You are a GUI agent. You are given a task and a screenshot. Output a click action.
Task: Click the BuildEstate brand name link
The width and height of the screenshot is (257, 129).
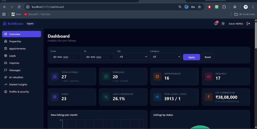[x=16, y=24]
